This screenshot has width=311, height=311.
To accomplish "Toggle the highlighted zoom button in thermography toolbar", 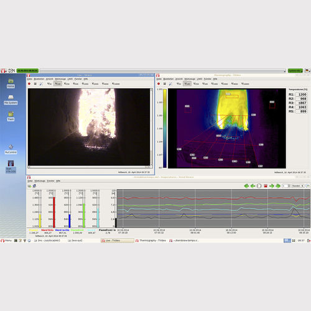I will click(187, 84).
